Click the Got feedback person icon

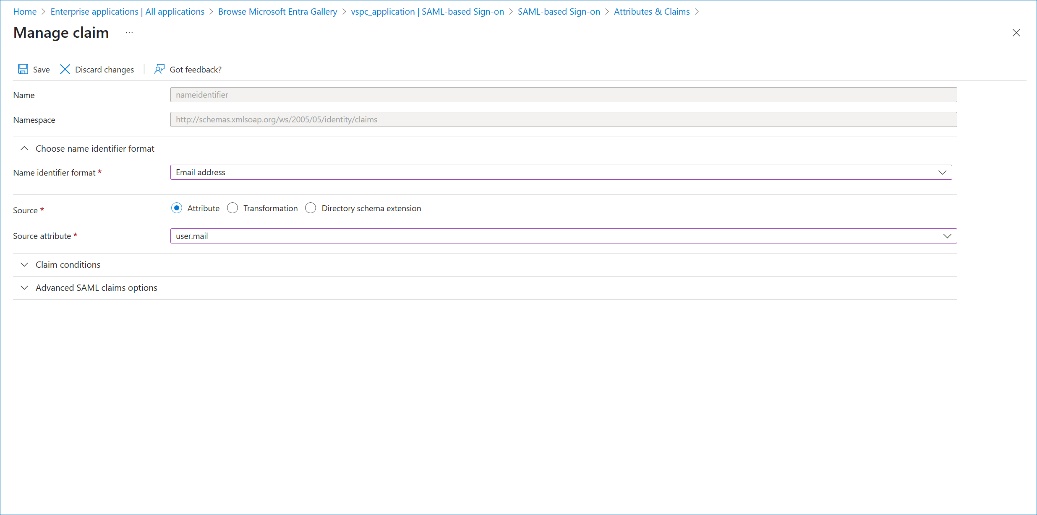(x=159, y=69)
